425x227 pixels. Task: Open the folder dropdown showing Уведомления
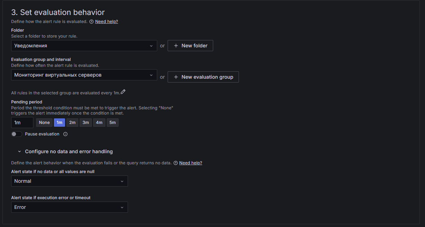click(x=84, y=46)
